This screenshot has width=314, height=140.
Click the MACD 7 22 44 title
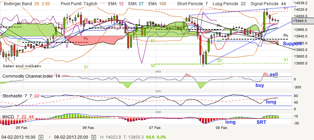tap(18, 116)
